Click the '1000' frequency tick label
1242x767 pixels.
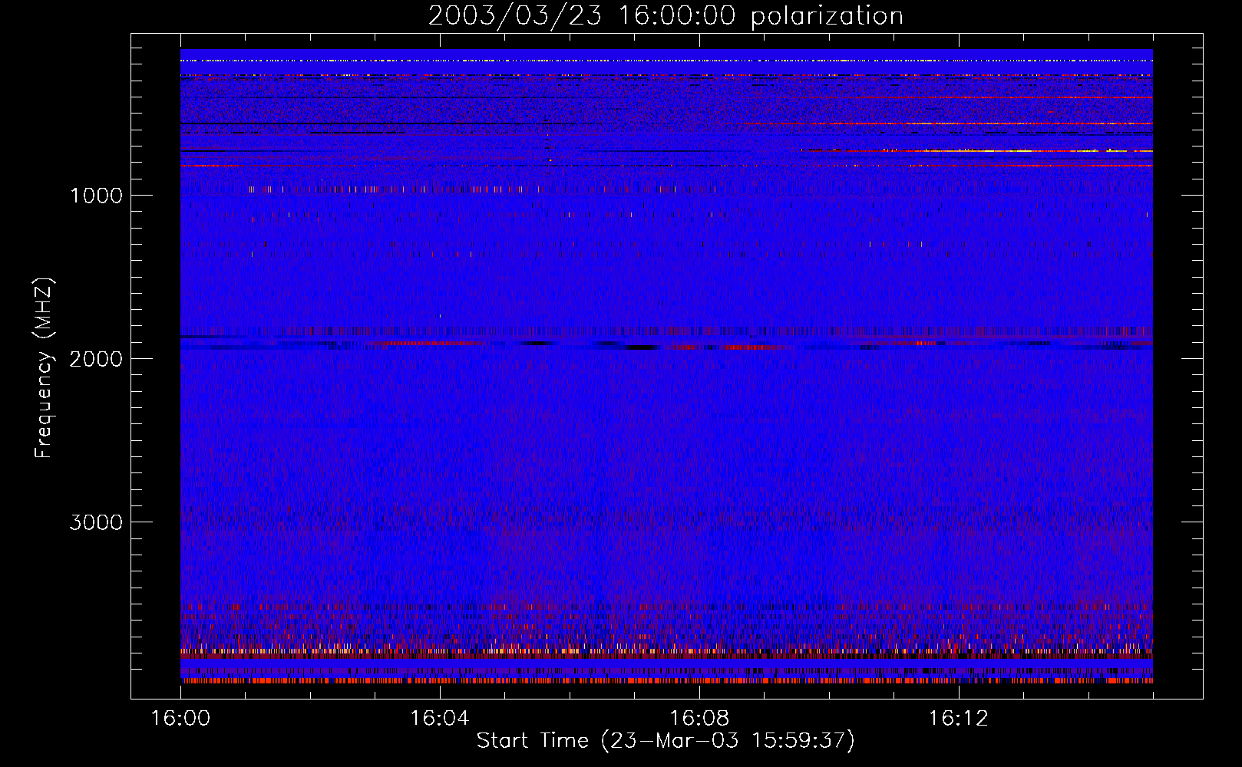pyautogui.click(x=96, y=196)
